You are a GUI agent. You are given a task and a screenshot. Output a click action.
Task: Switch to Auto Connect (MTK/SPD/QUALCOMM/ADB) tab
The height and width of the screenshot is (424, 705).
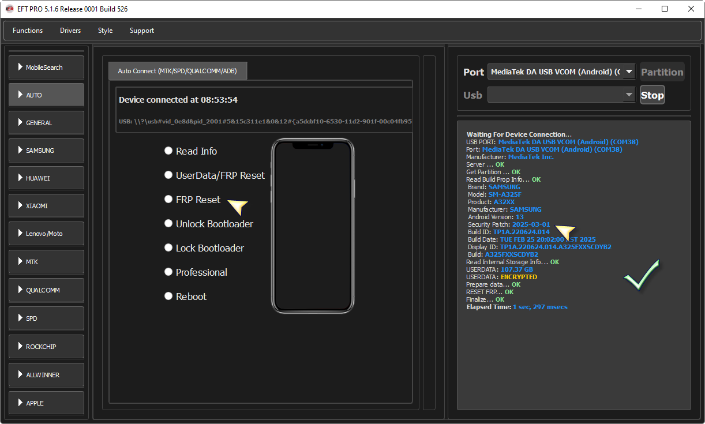pos(178,71)
